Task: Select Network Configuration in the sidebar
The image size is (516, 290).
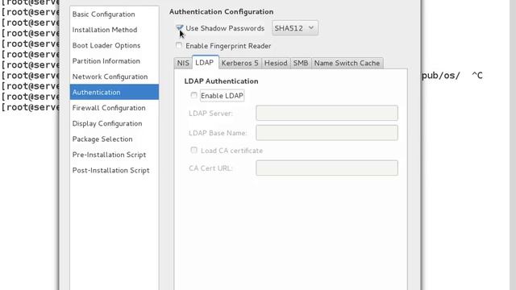Action: 114,77
